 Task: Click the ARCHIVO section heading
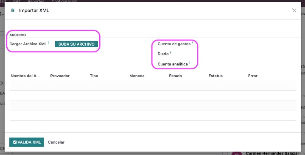pyautogui.click(x=17, y=35)
